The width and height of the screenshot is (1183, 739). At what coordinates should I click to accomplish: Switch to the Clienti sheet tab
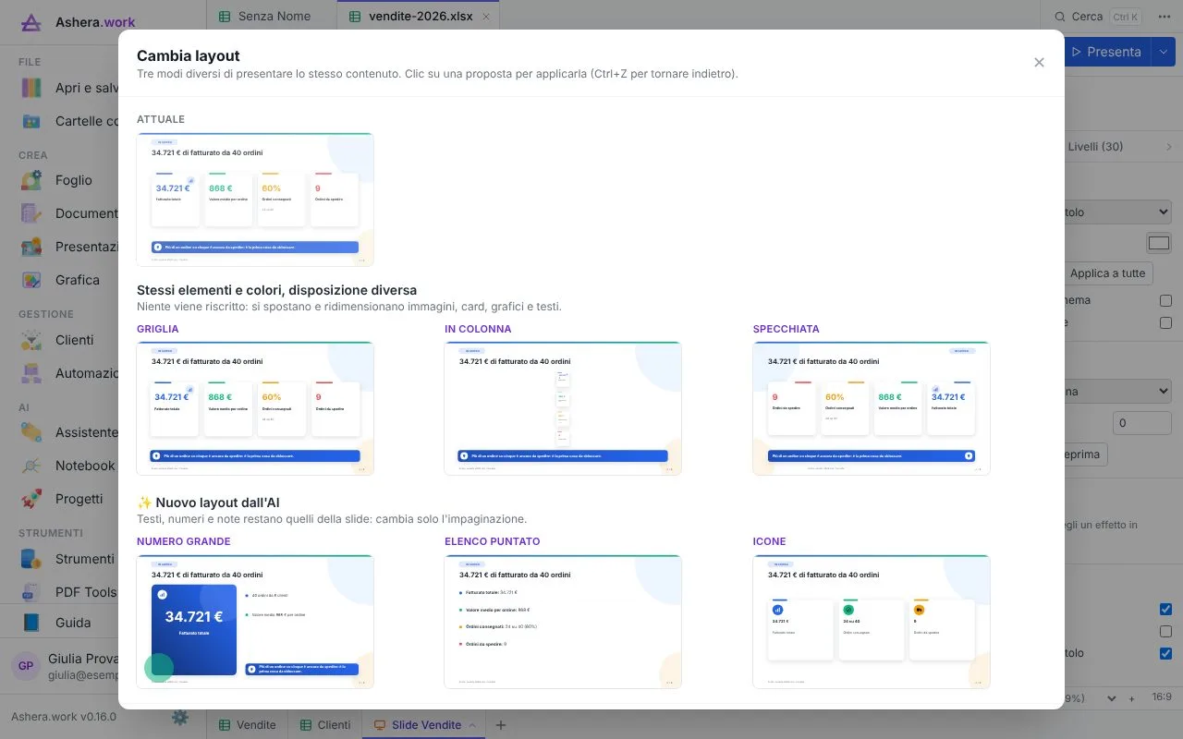tap(325, 725)
